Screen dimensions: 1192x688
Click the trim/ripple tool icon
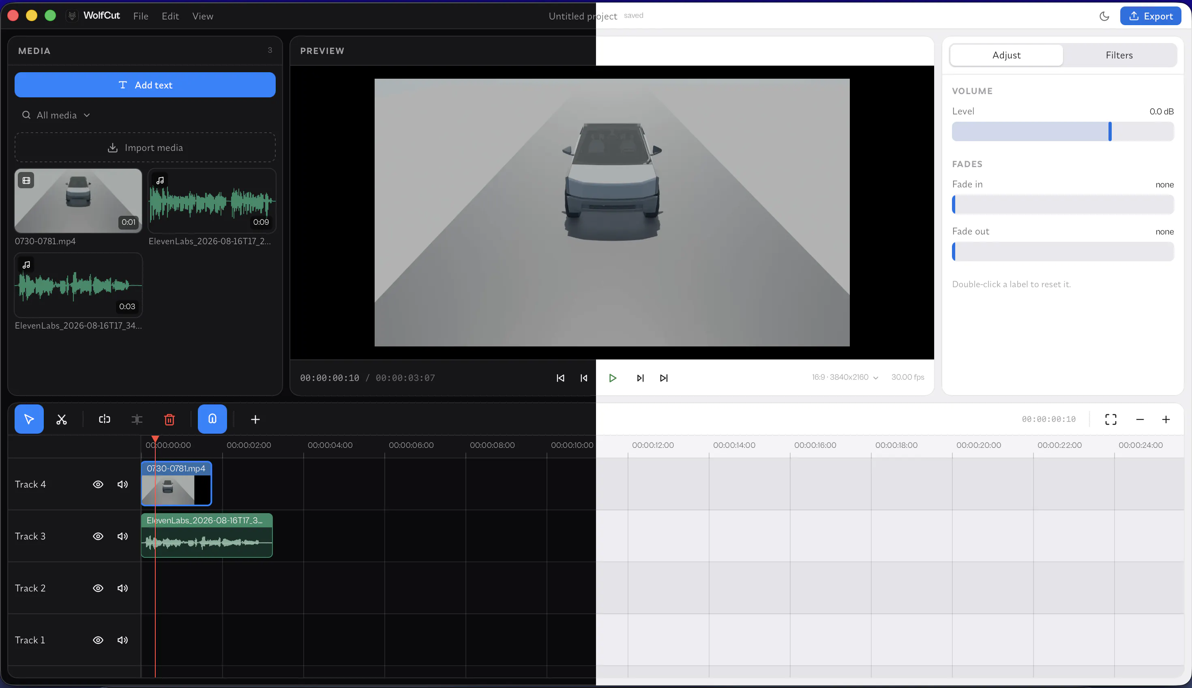point(137,419)
